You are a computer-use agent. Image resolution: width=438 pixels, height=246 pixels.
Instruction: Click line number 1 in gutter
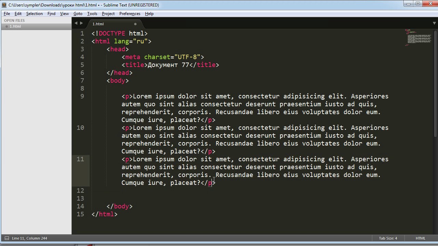click(x=82, y=33)
